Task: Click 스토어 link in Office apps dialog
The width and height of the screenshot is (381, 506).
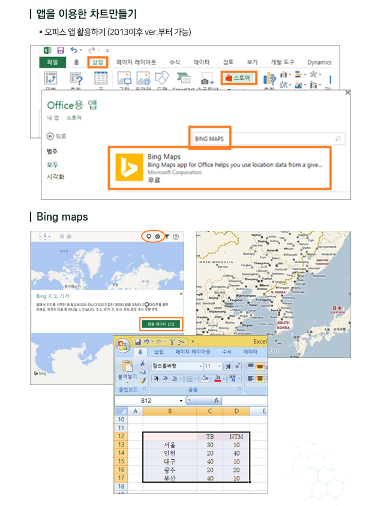Action: click(x=74, y=118)
